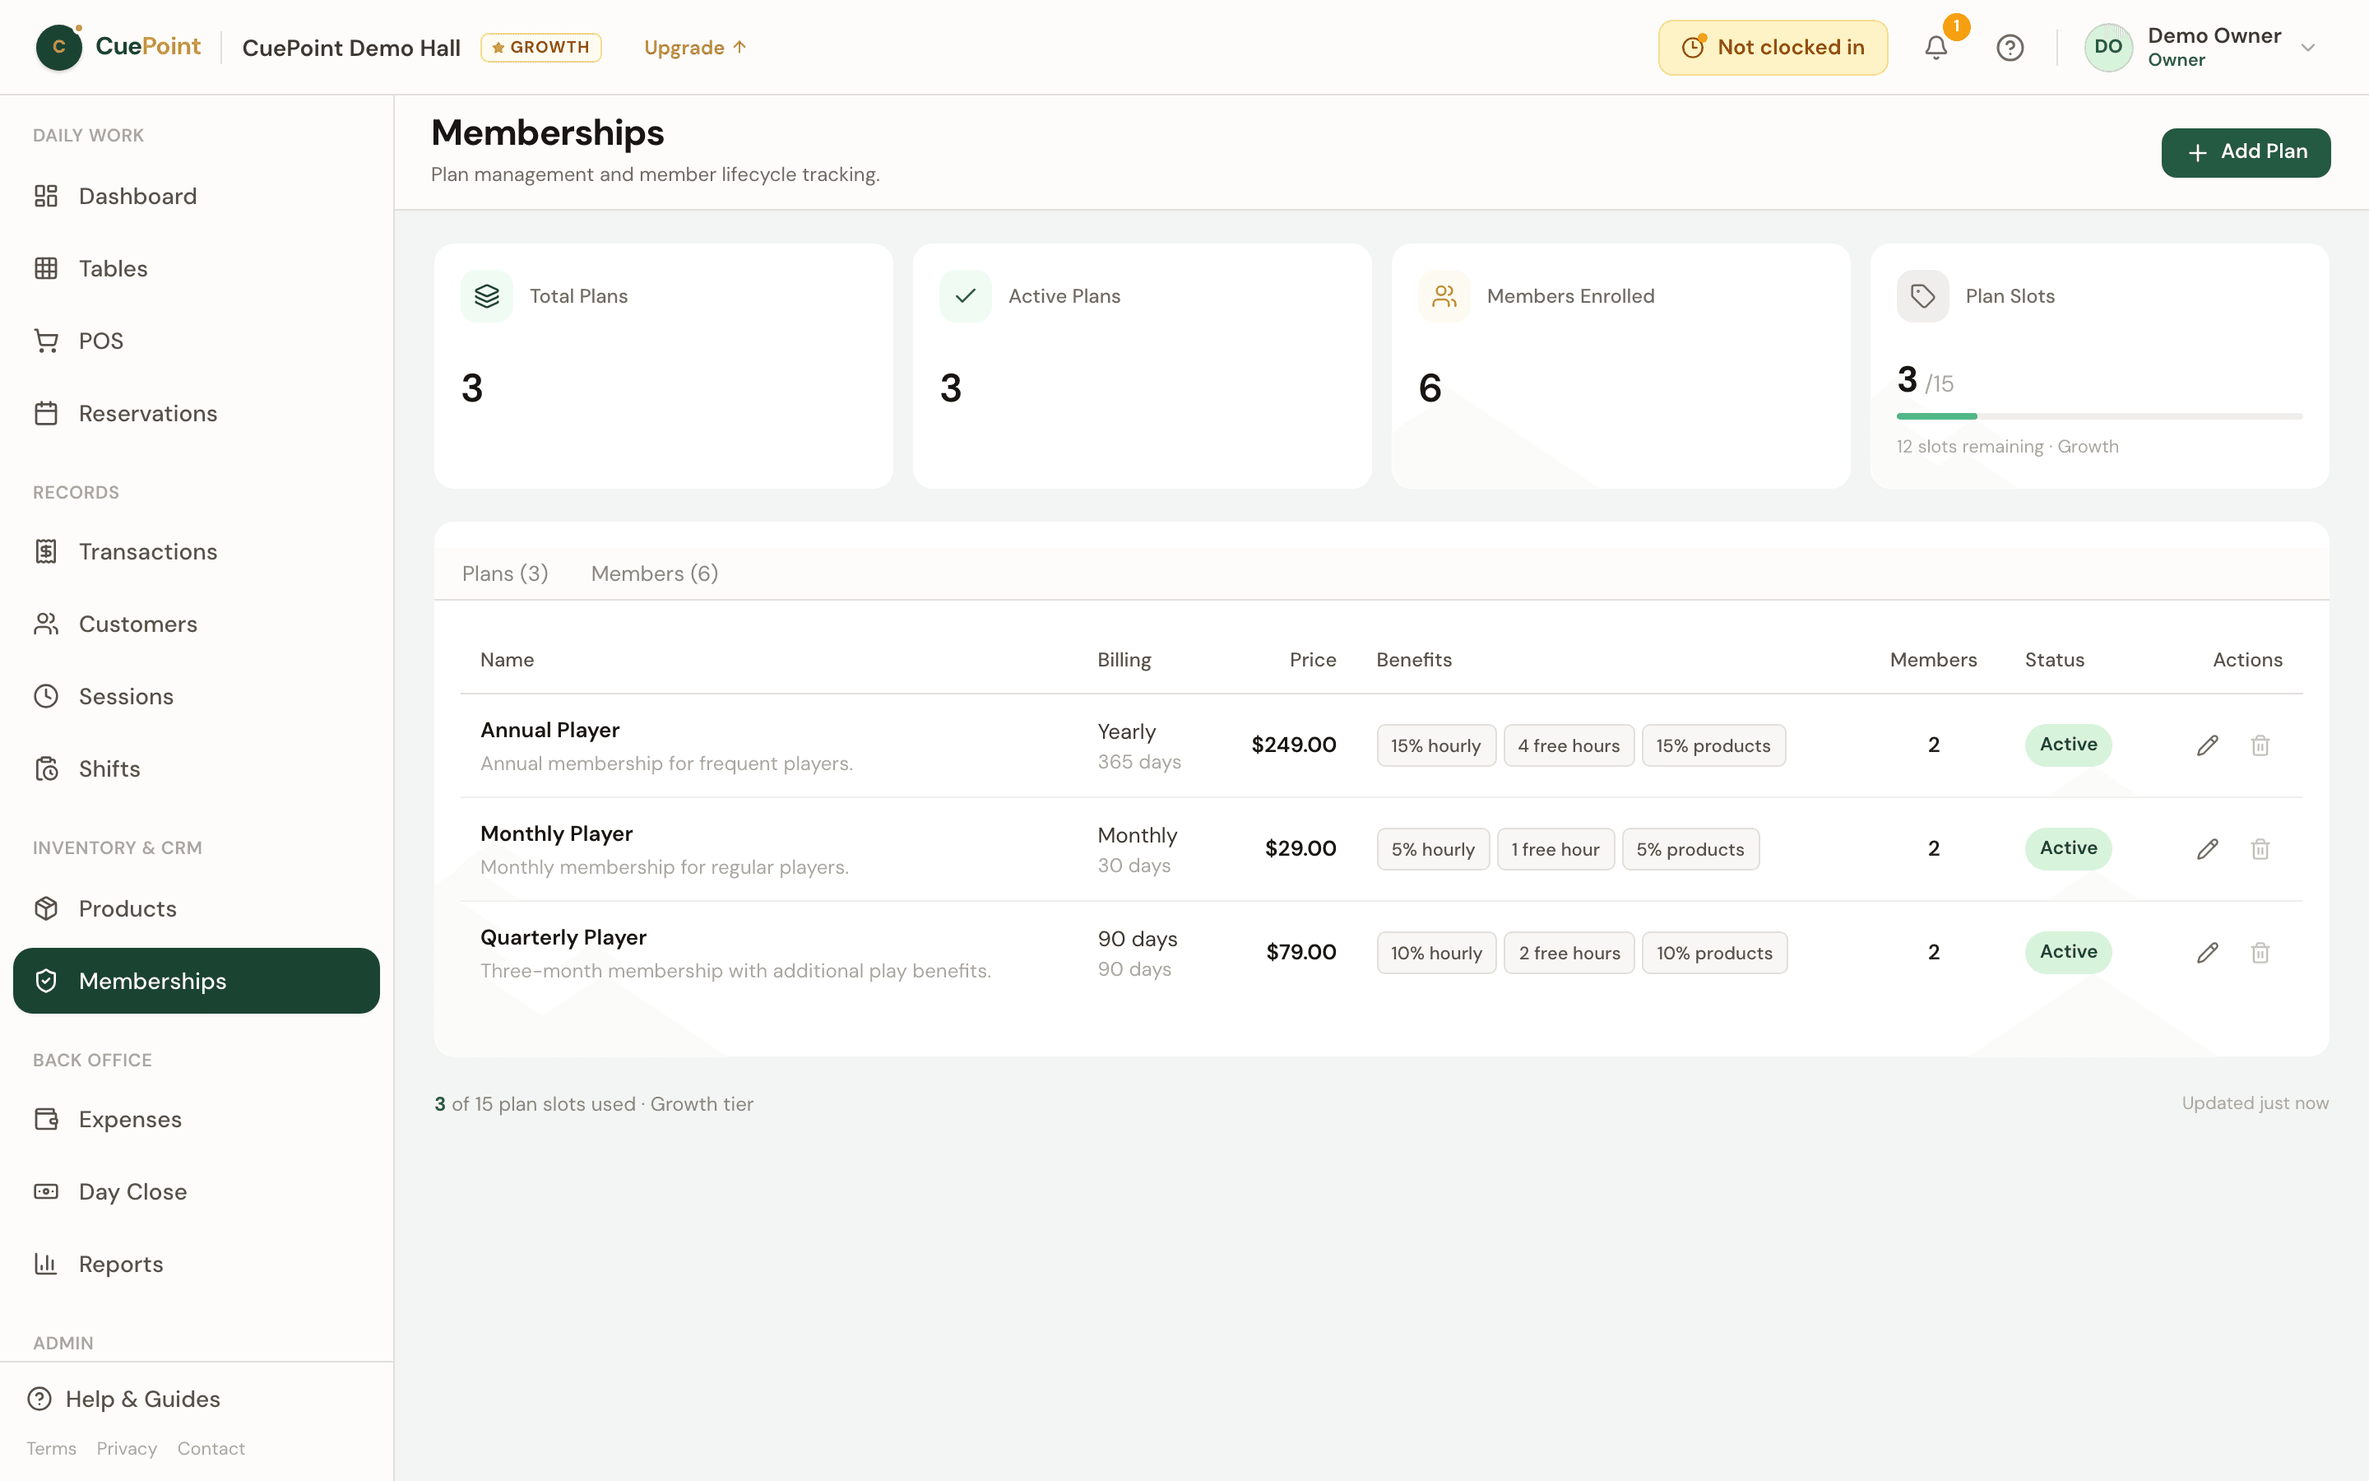The height and width of the screenshot is (1481, 2369).
Task: Click the 'Monthly Player' plan name
Action: point(556,833)
